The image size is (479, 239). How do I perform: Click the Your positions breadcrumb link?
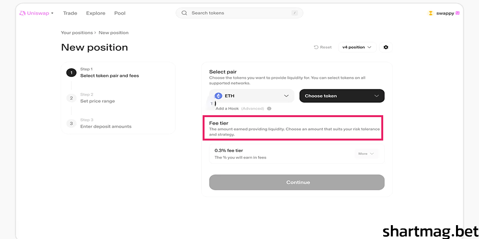click(x=77, y=33)
